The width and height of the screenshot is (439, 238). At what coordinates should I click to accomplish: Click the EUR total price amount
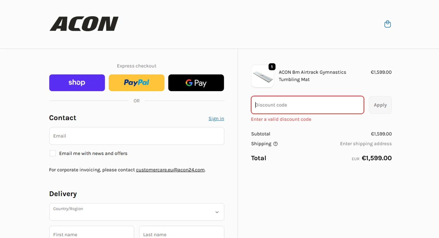(x=377, y=158)
